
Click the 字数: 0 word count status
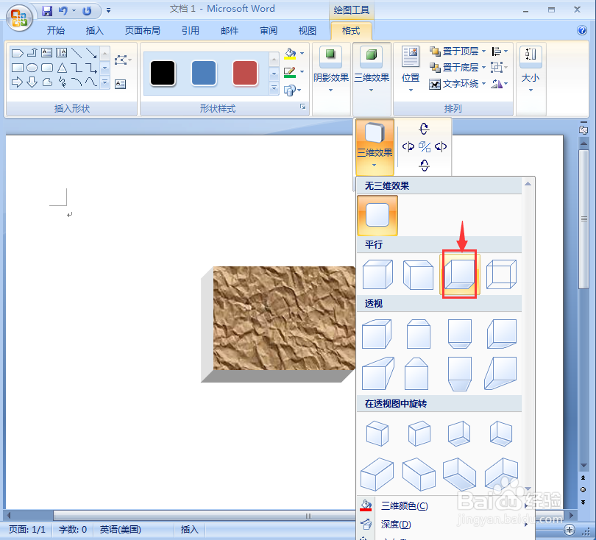73,530
